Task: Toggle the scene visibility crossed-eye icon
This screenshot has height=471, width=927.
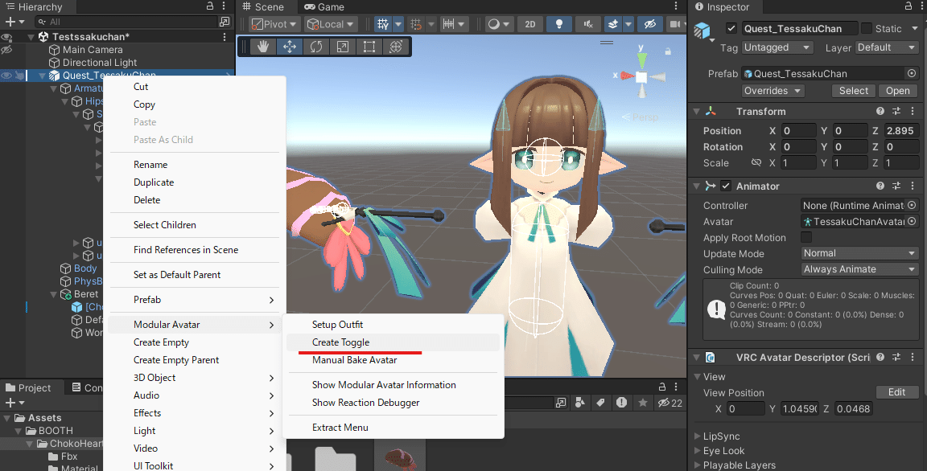Action: pyautogui.click(x=649, y=24)
